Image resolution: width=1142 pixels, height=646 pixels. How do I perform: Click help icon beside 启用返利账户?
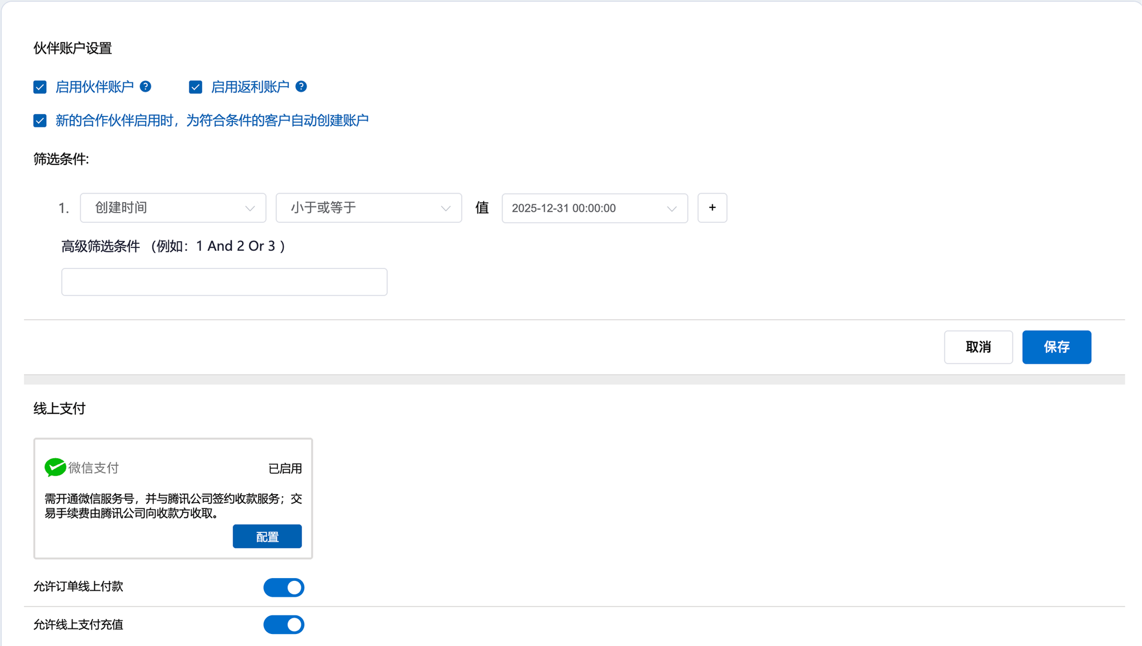pos(301,86)
